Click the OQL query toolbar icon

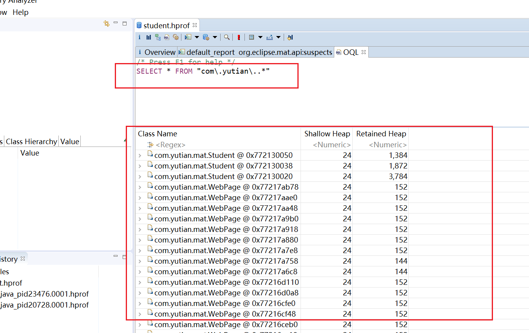167,37
